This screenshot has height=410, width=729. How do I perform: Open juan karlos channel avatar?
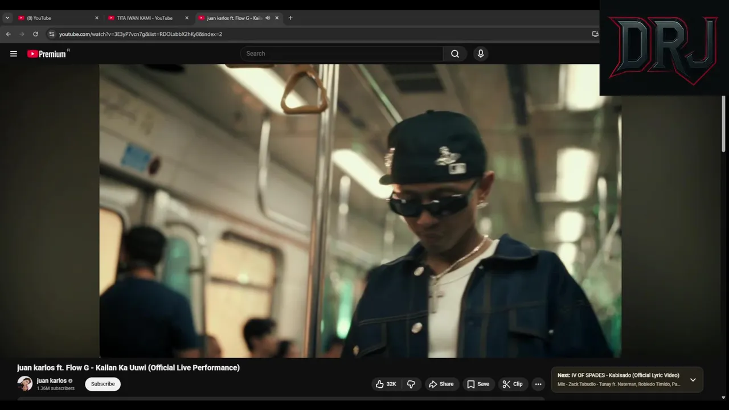point(25,384)
